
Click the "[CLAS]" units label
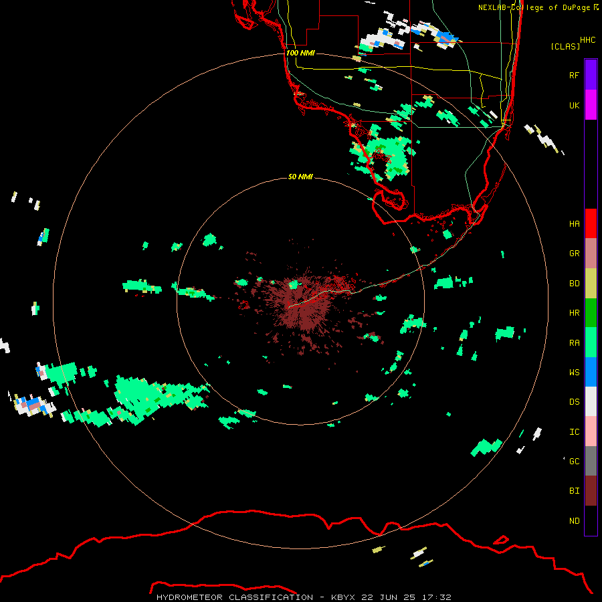[565, 47]
